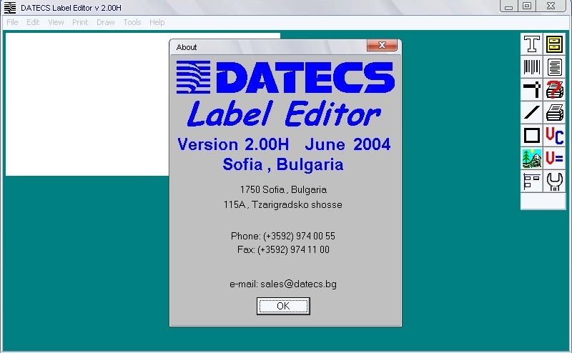Open the Edit menu

point(33,22)
